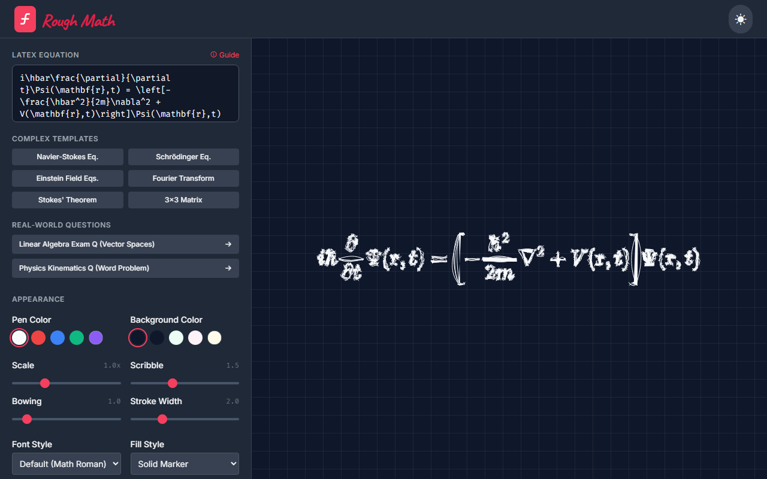Click the arrow on Physics Kinematics Q
This screenshot has width=767, height=479.
click(228, 268)
